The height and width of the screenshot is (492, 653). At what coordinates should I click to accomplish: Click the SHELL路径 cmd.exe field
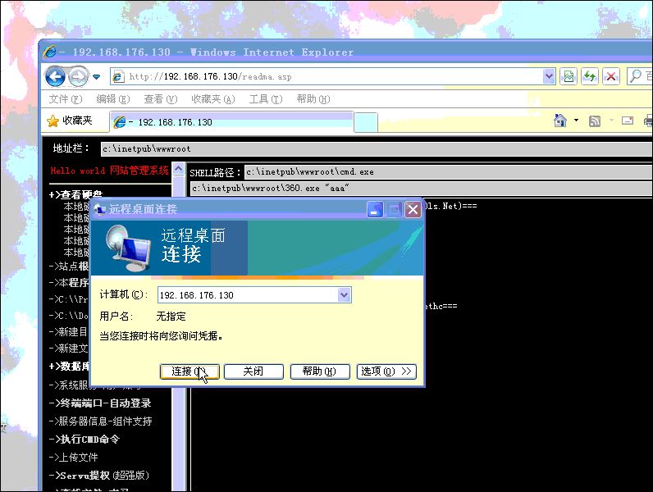click(449, 172)
